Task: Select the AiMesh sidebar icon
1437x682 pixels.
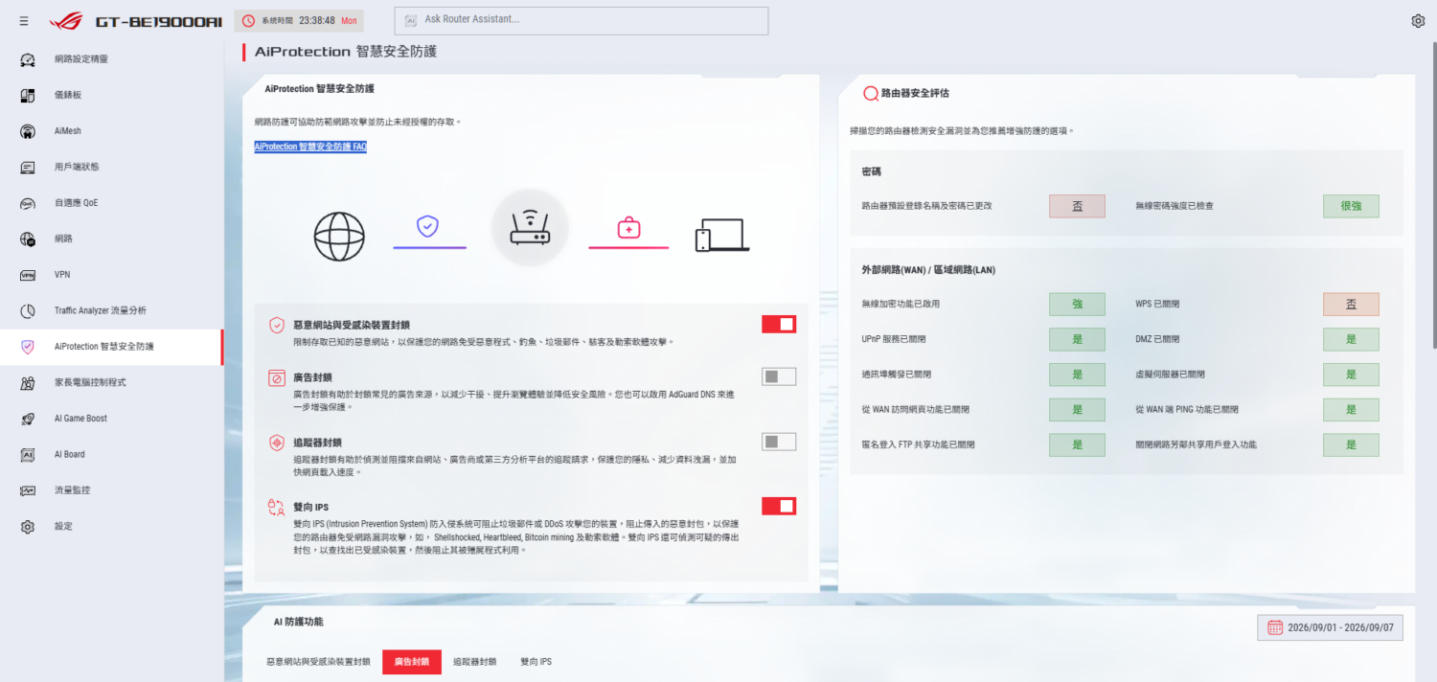Action: click(28, 131)
